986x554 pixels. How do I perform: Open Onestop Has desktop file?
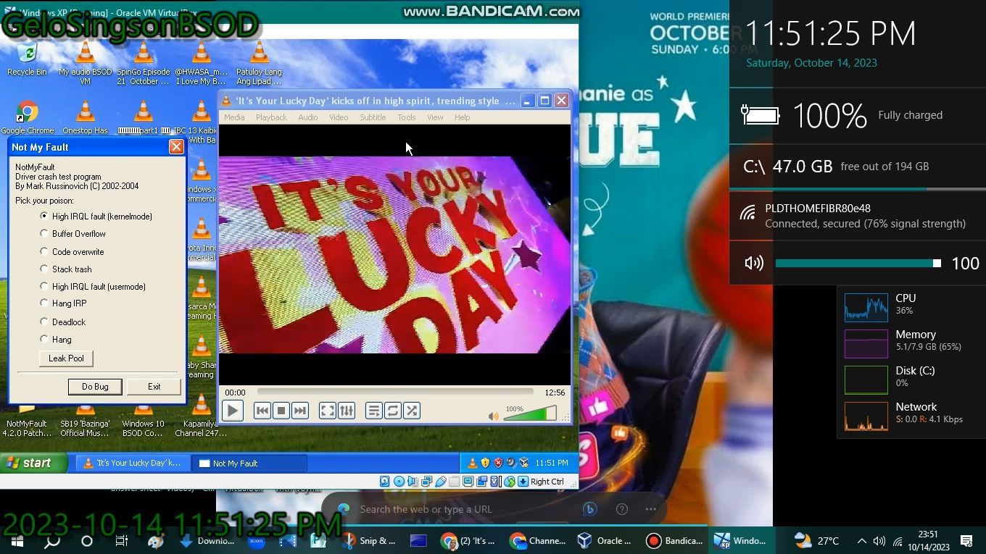tap(85, 117)
